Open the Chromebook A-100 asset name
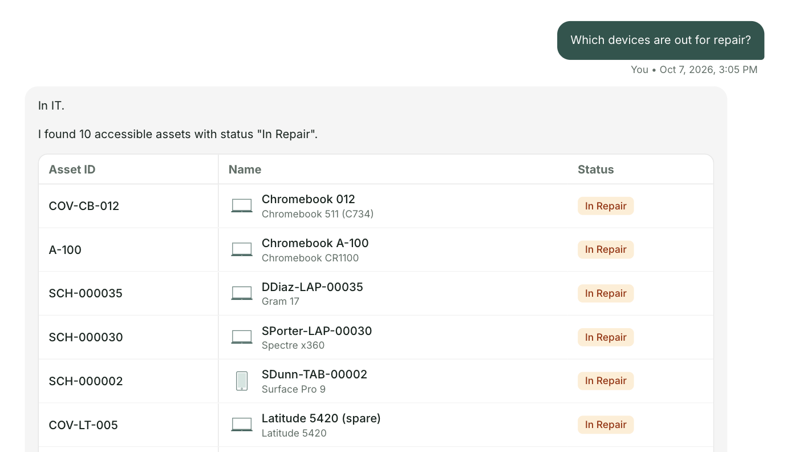Screen dimensions: 787x452 tap(315, 243)
